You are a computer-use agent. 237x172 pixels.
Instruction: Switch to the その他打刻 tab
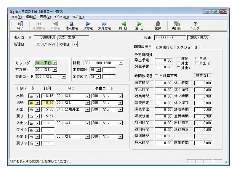coord(164,48)
